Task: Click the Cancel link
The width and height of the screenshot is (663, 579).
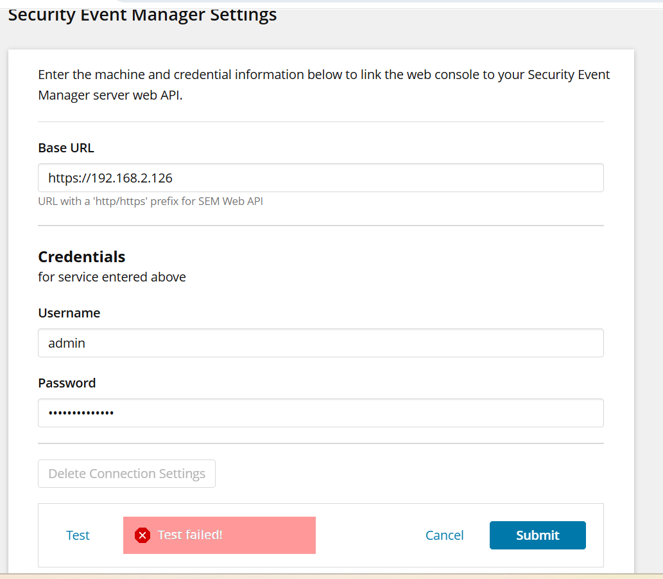Action: click(444, 535)
